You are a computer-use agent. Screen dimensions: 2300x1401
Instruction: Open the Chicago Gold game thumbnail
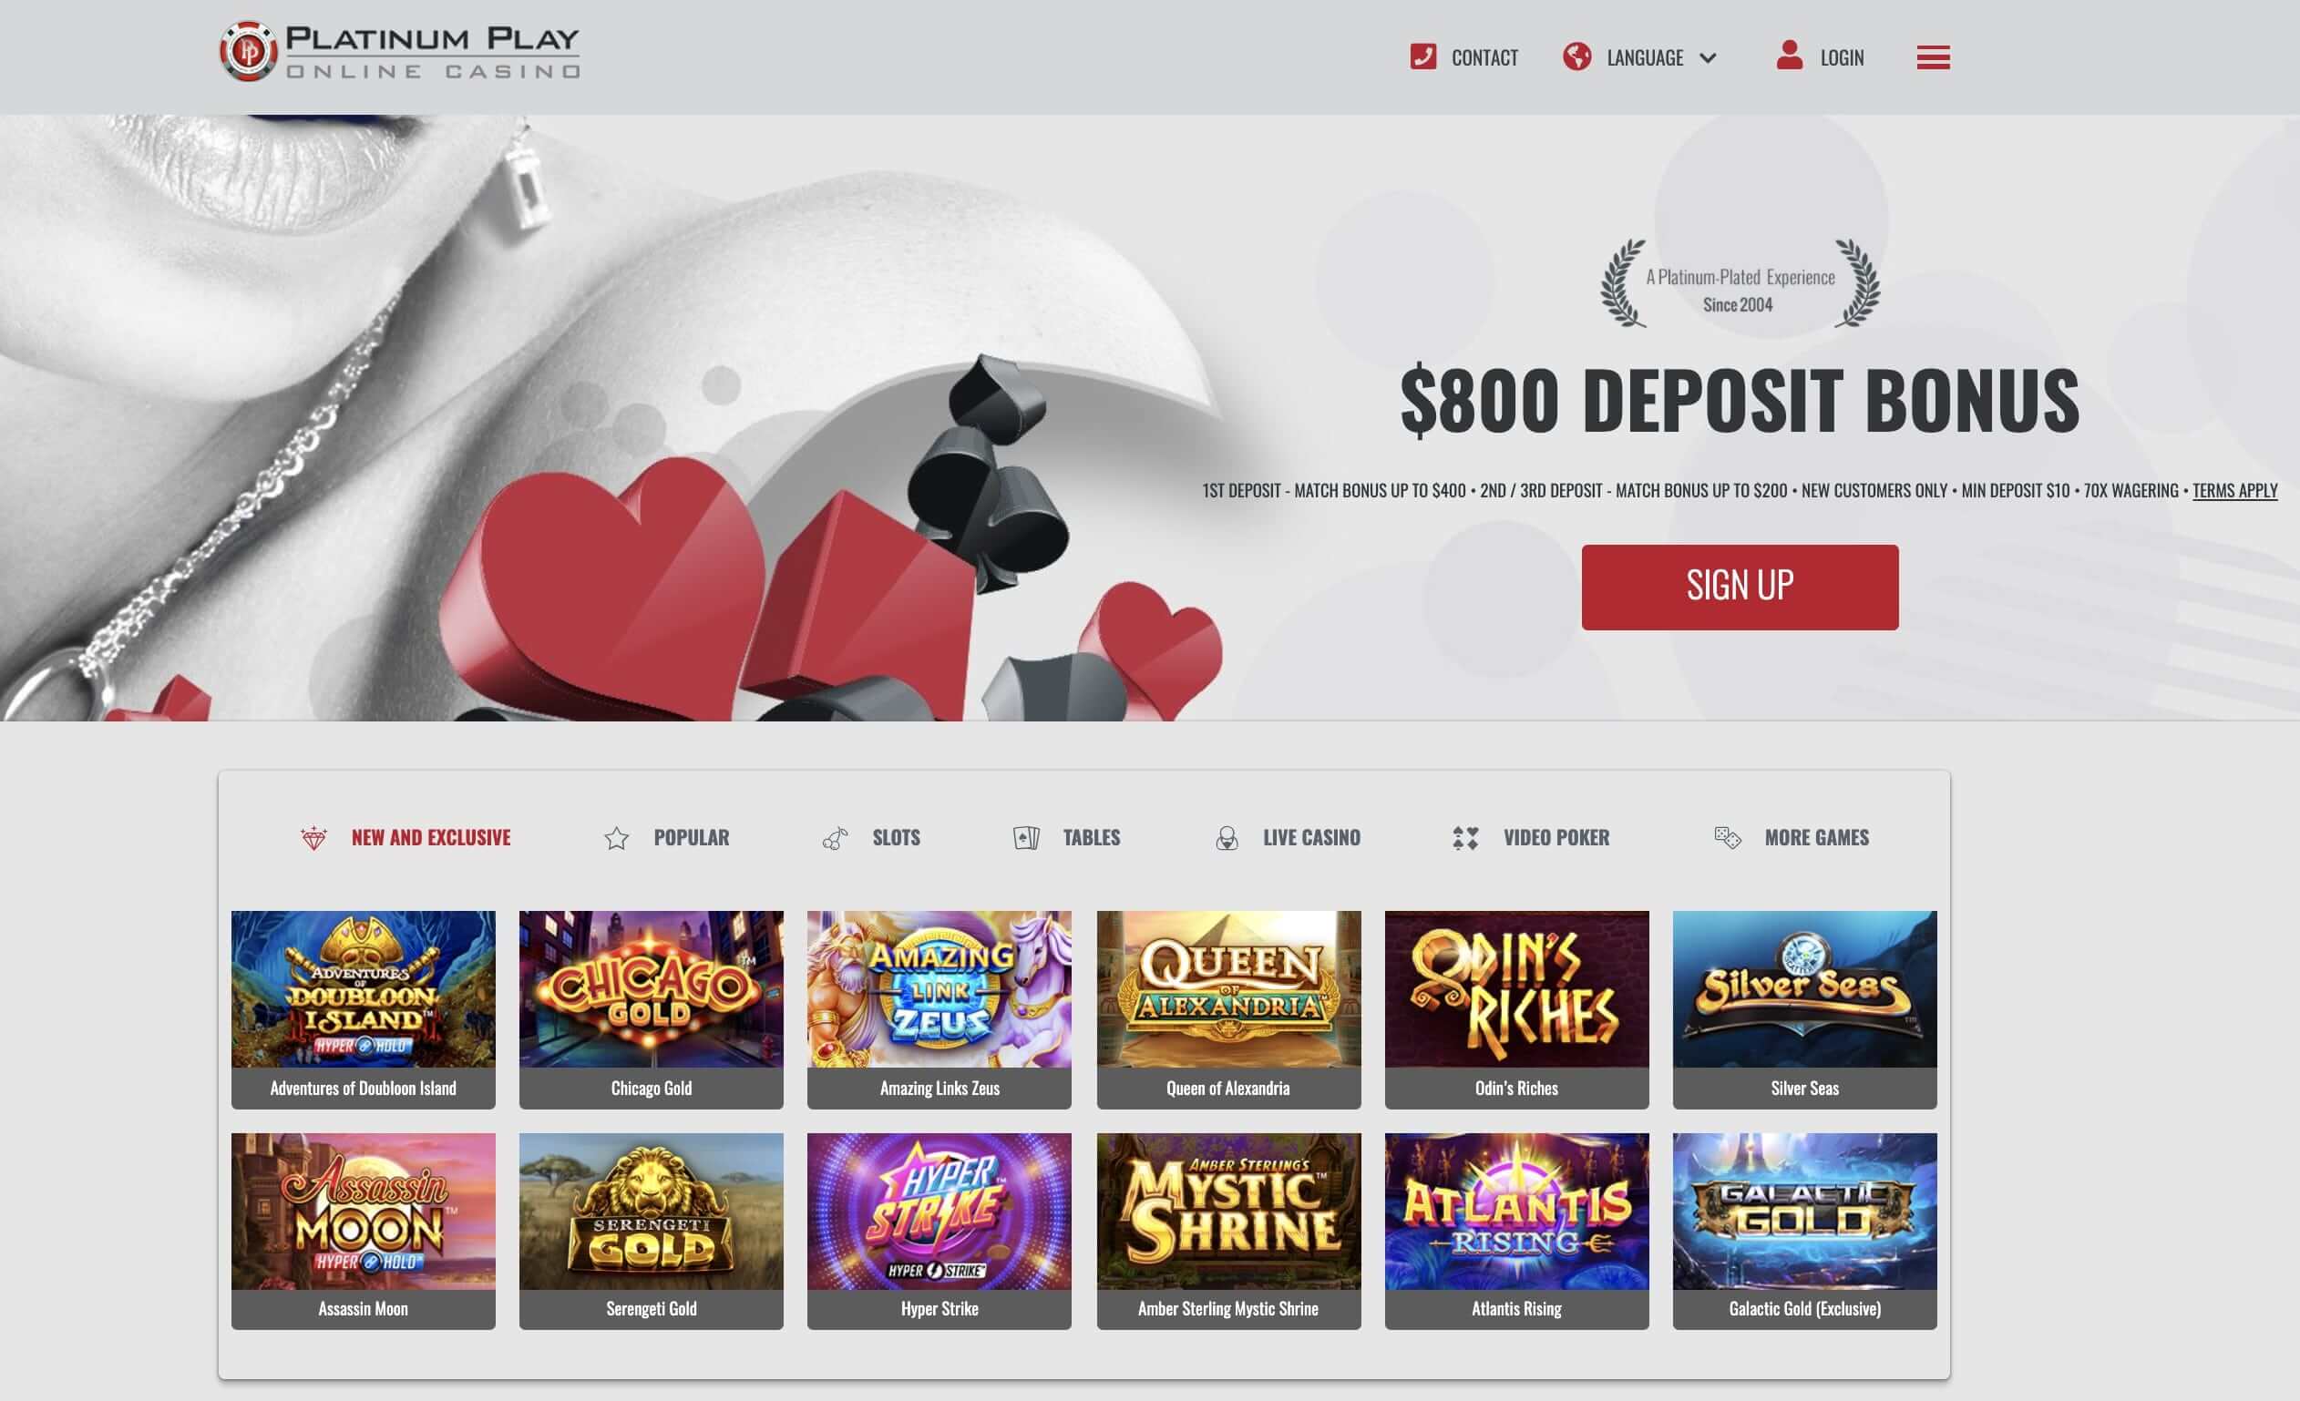tap(651, 1009)
